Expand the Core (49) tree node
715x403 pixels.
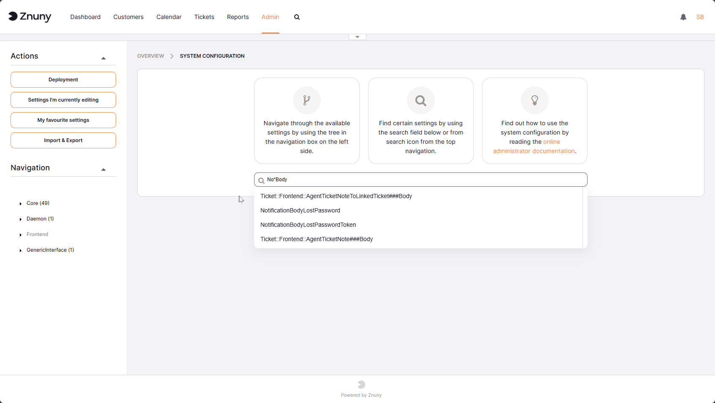click(21, 204)
